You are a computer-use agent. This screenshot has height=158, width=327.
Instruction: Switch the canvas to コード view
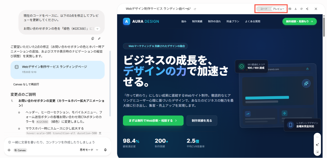pyautogui.click(x=264, y=9)
